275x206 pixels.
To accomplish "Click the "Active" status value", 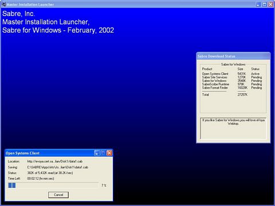I will [x=255, y=74].
